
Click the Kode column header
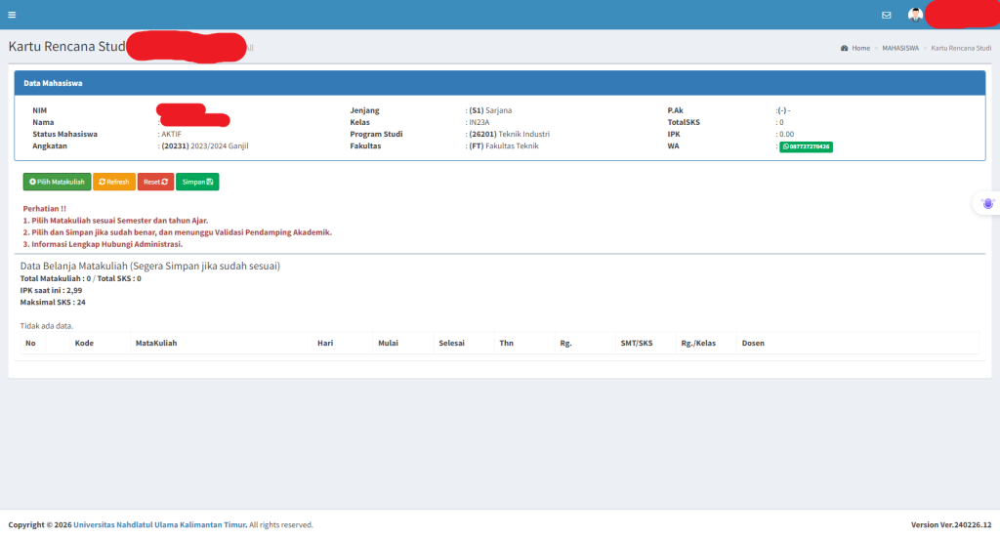click(x=84, y=343)
